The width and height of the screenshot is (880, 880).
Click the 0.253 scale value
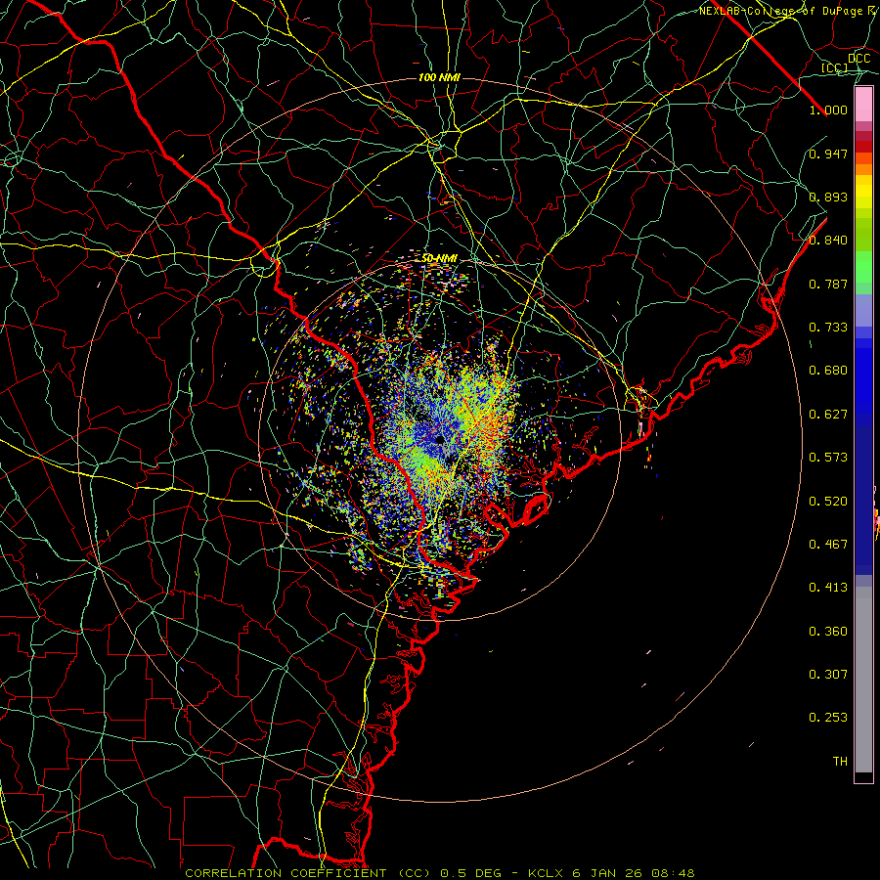click(828, 718)
